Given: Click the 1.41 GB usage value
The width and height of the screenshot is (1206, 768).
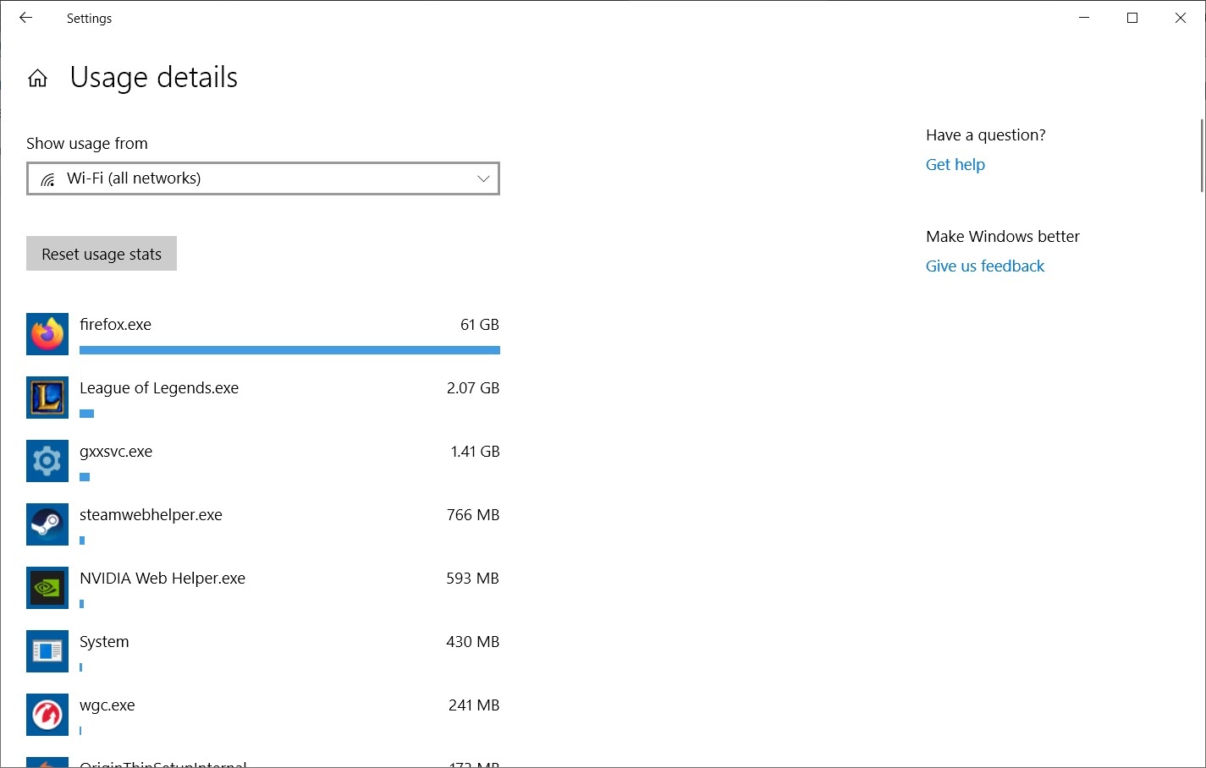Looking at the screenshot, I should coord(475,452).
